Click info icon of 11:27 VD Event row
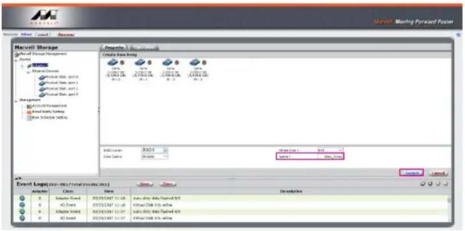 [x=22, y=218]
